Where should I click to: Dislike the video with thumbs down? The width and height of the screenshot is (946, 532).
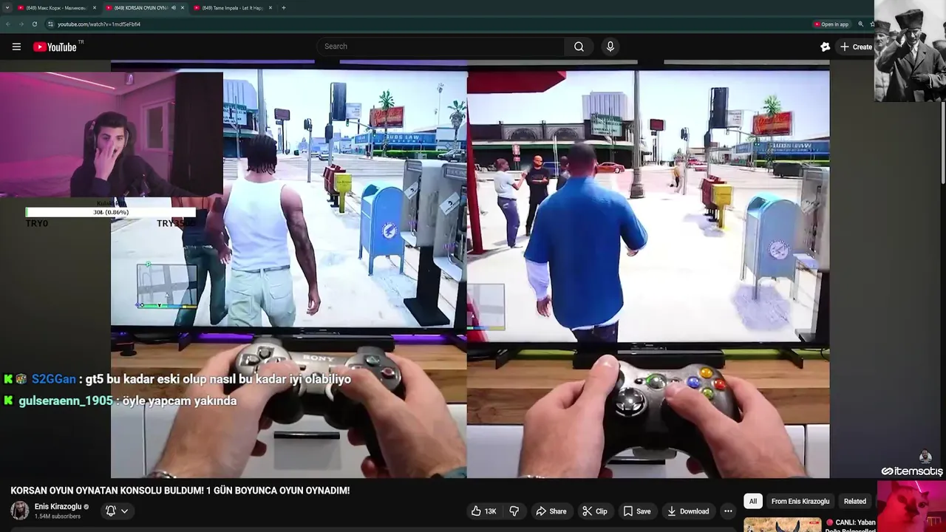point(514,511)
